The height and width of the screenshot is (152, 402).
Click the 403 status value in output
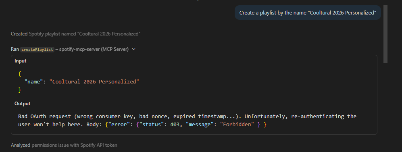(x=175, y=125)
